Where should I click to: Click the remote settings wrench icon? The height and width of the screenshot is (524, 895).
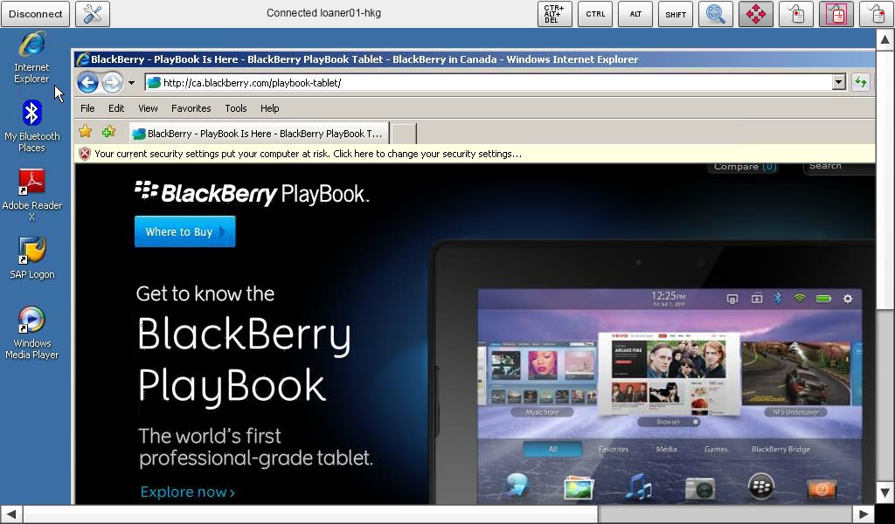[93, 14]
